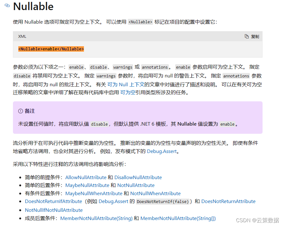Open the MaybeNullWhenAttribute documentation link
Viewport: 284px width, 226px height.
[94, 194]
